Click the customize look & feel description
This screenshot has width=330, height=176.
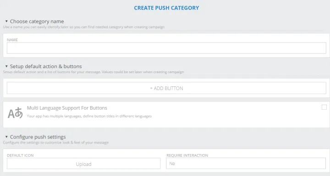pyautogui.click(x=56, y=143)
